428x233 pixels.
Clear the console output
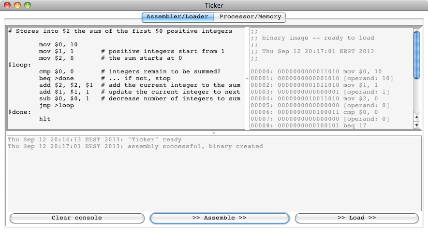pyautogui.click(x=77, y=218)
